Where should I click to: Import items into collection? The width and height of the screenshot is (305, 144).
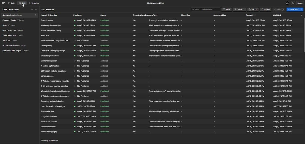266,9
